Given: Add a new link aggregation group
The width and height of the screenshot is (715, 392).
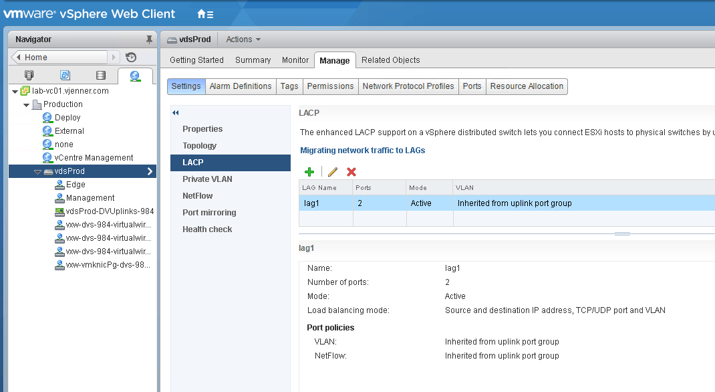Looking at the screenshot, I should (309, 172).
